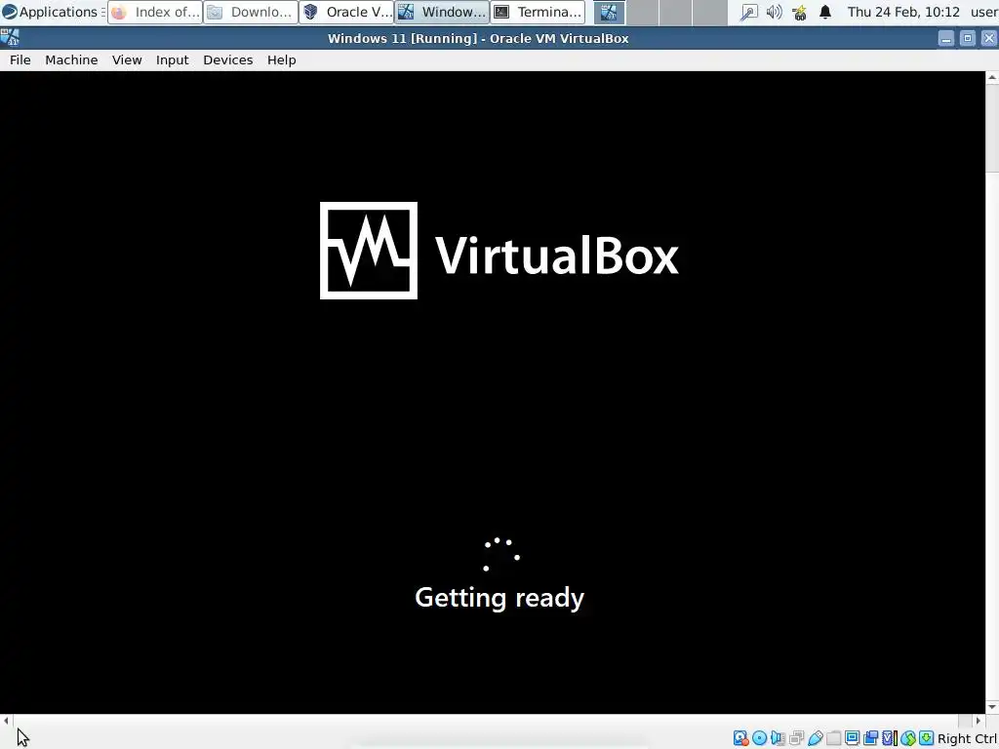999x749 pixels.
Task: Maximize the VirtualBox VM window
Action: tap(967, 38)
